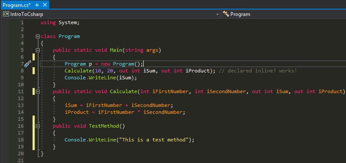This screenshot has width=346, height=163.
Task: Collapse the Calculate method block
Action: 38,91
